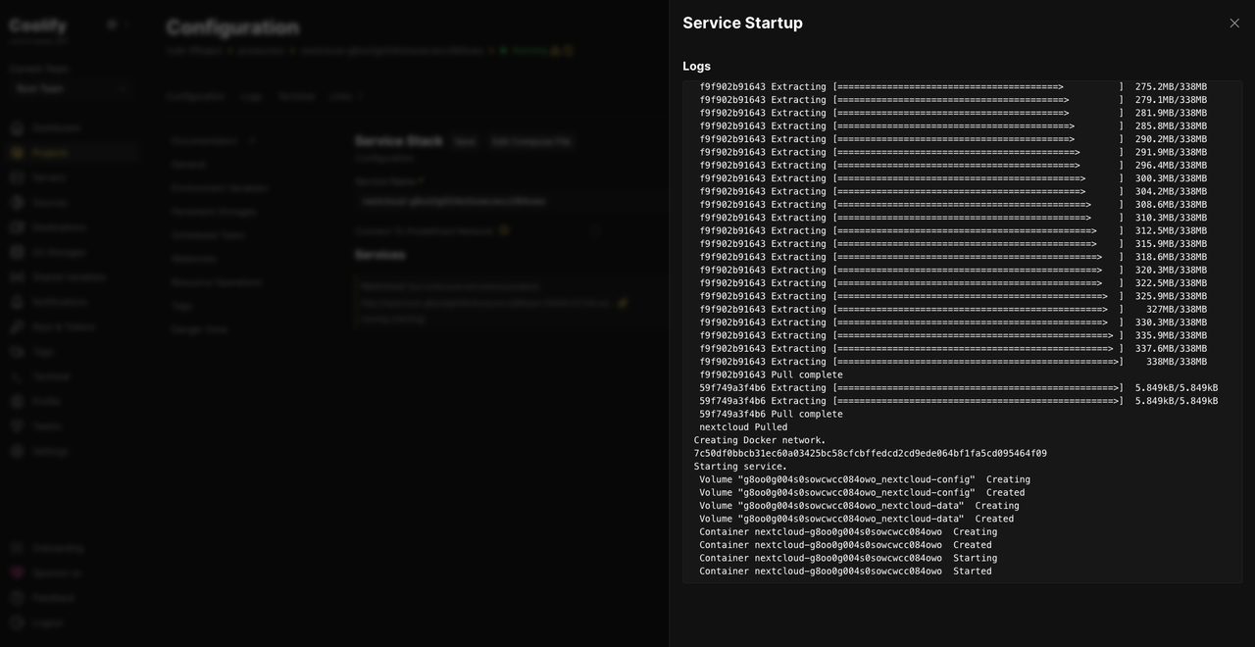Click the nextcloud container "Creating" log line

coord(848,532)
